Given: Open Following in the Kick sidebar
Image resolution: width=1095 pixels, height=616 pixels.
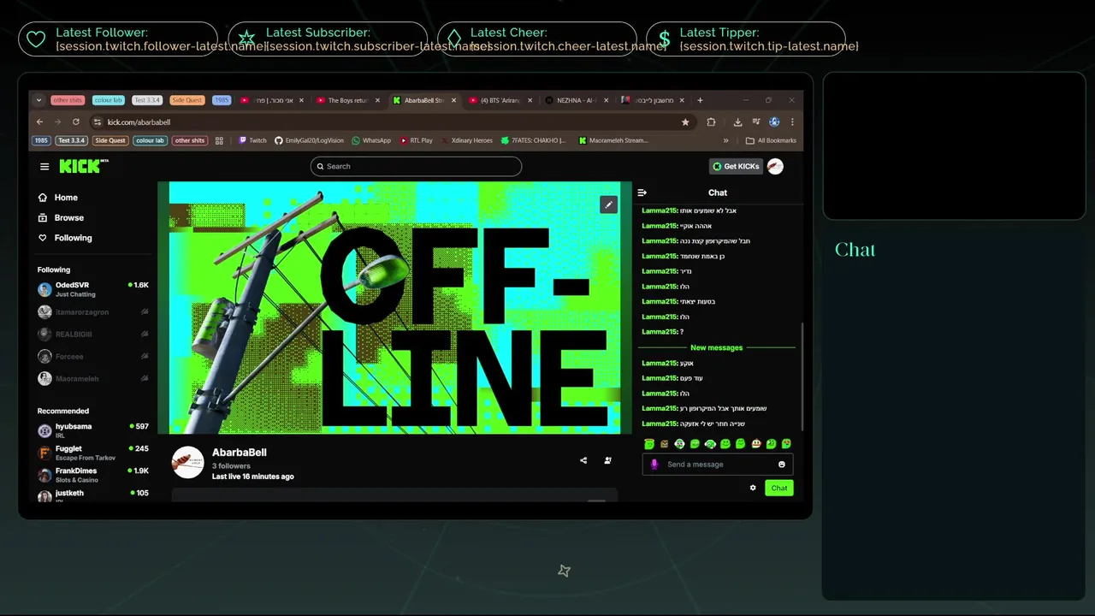Looking at the screenshot, I should click(65, 238).
